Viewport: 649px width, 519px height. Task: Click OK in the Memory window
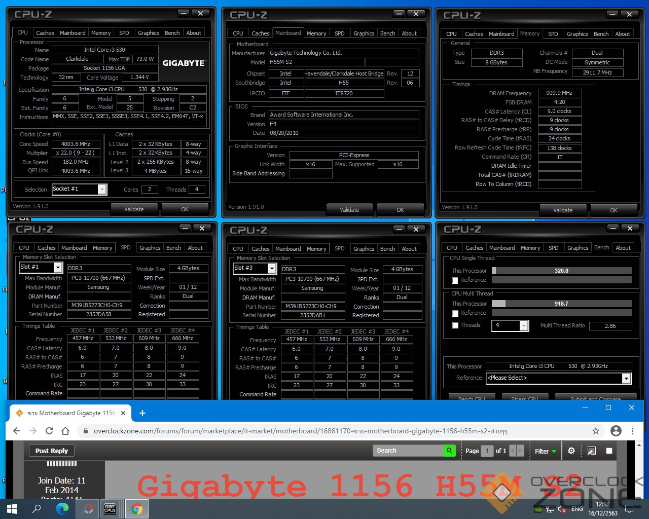(x=614, y=210)
